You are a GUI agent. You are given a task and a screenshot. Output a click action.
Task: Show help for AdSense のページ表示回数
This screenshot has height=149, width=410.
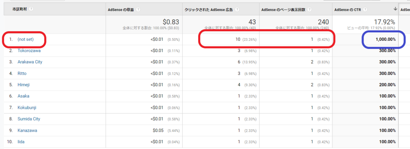[x=310, y=10]
